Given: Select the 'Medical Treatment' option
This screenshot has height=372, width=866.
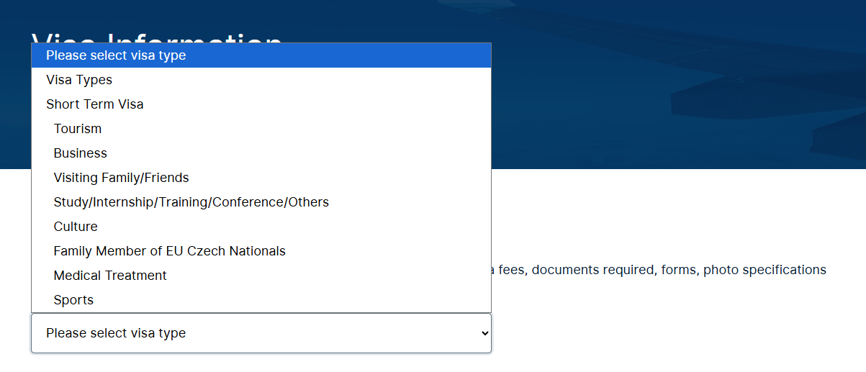Looking at the screenshot, I should pyautogui.click(x=261, y=276).
